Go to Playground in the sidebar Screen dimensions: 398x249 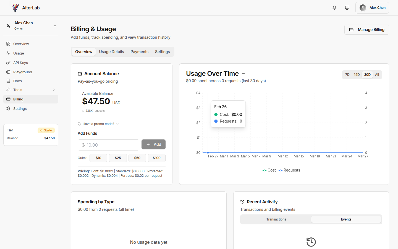click(x=31, y=72)
